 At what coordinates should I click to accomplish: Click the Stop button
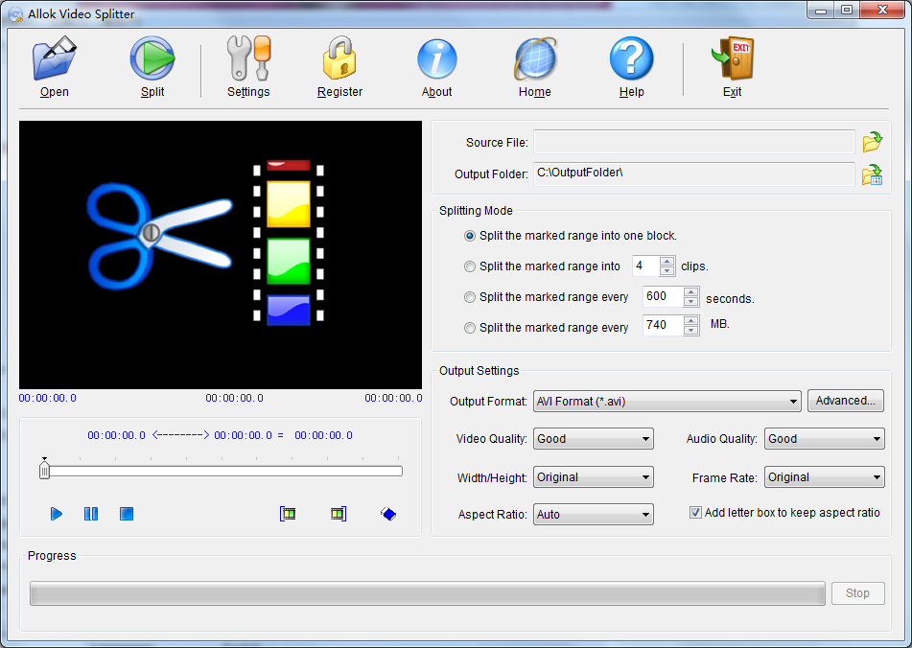pyautogui.click(x=858, y=593)
